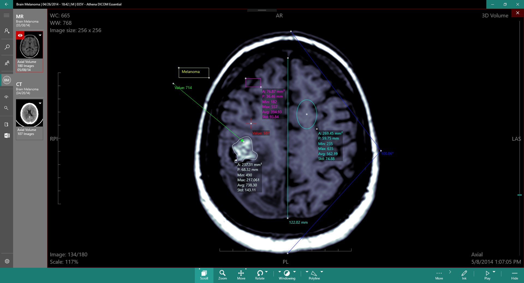Image resolution: width=524 pixels, height=283 pixels.
Task: Select the Polyline measurement tool
Action: click(x=314, y=275)
